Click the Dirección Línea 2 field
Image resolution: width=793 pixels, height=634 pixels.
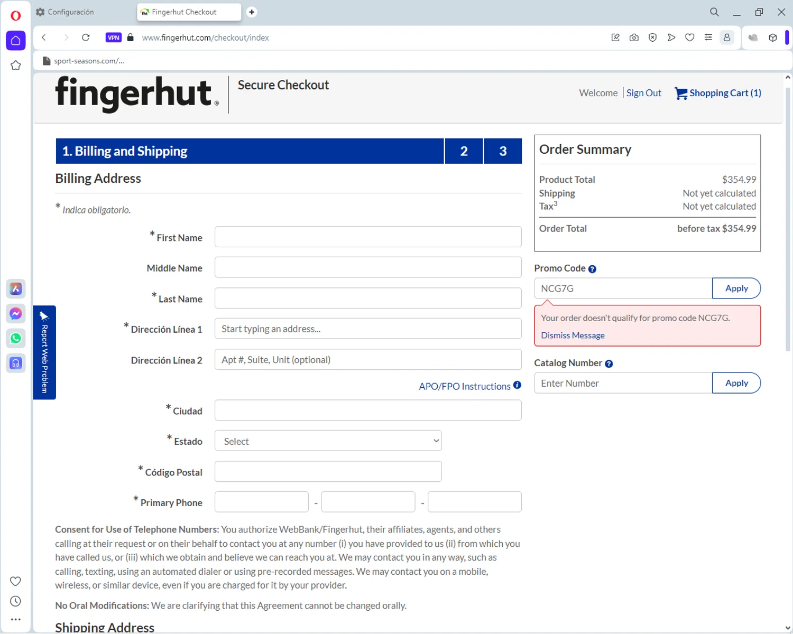(368, 359)
